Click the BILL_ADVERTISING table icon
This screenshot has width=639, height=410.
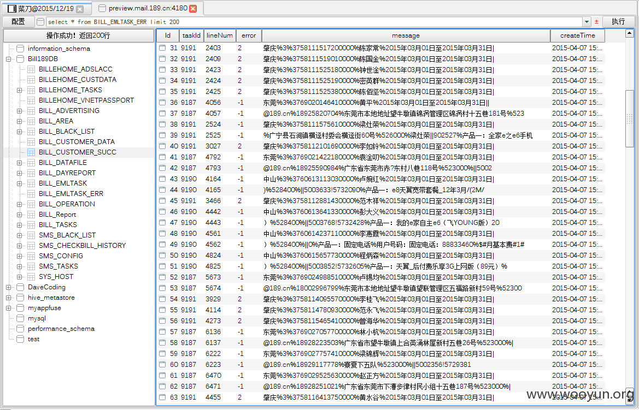point(31,111)
